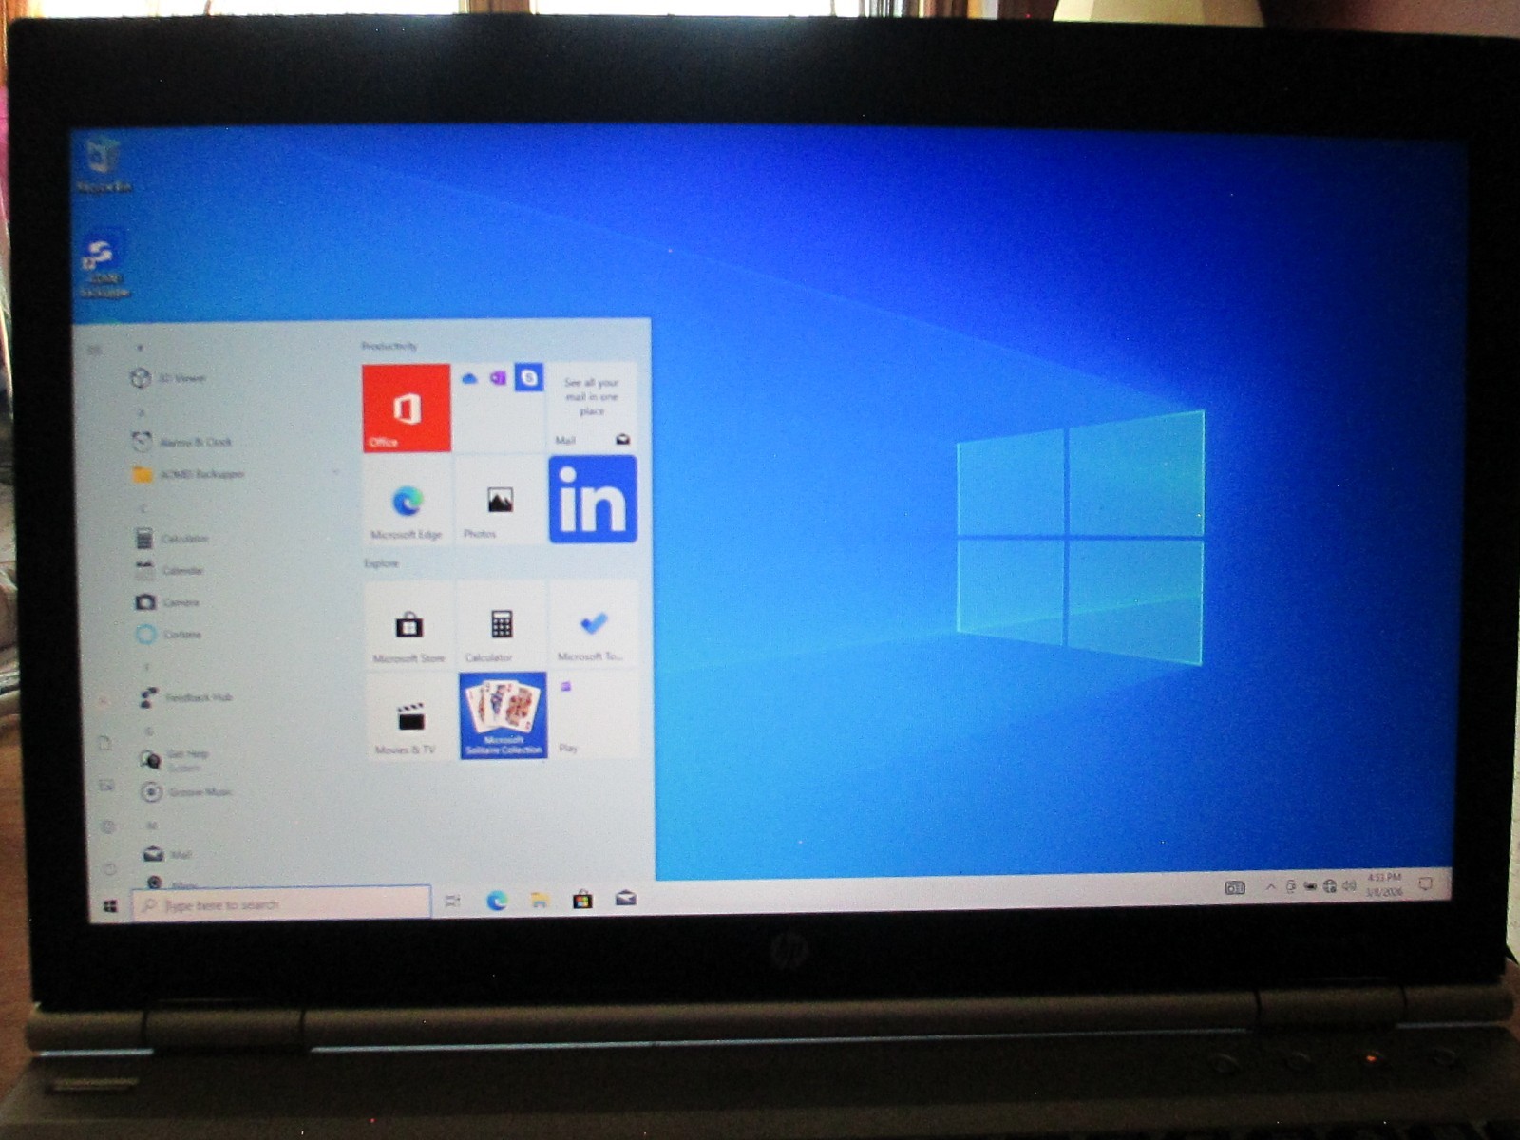Viewport: 1520px width, 1140px height.
Task: Click the '#' header above 3D Viewer
Action: point(141,349)
